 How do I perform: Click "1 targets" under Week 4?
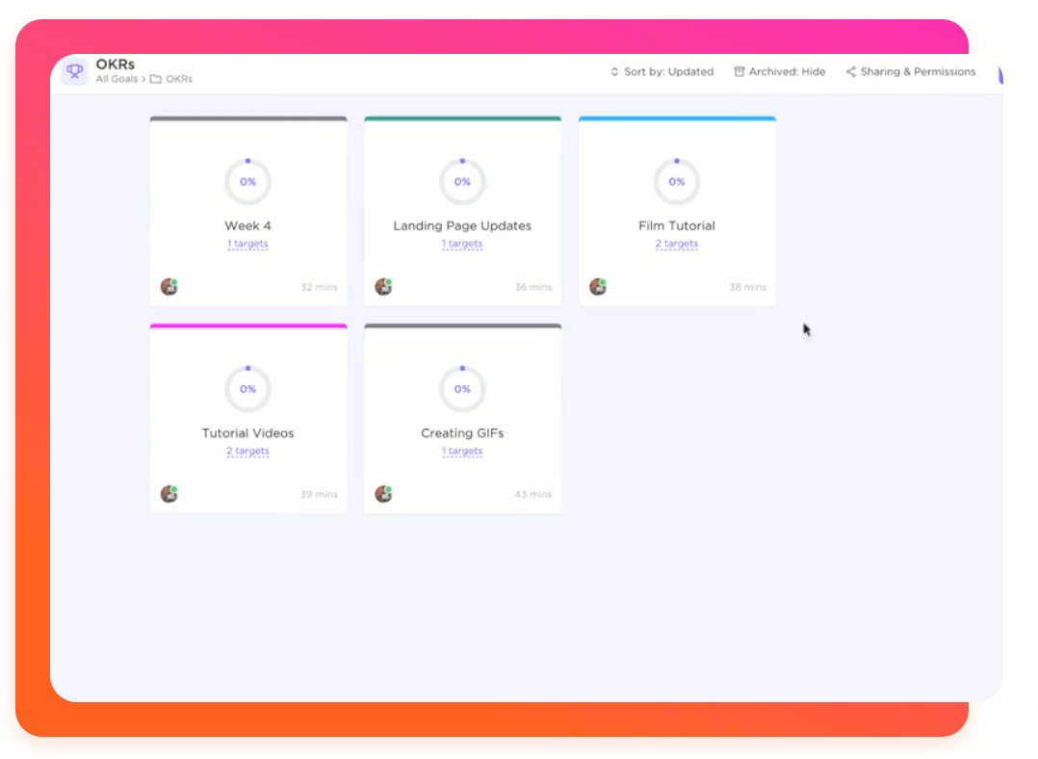247,245
